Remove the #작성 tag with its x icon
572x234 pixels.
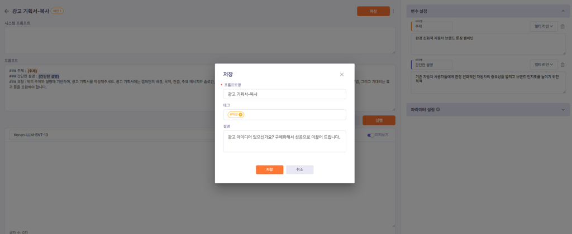240,115
